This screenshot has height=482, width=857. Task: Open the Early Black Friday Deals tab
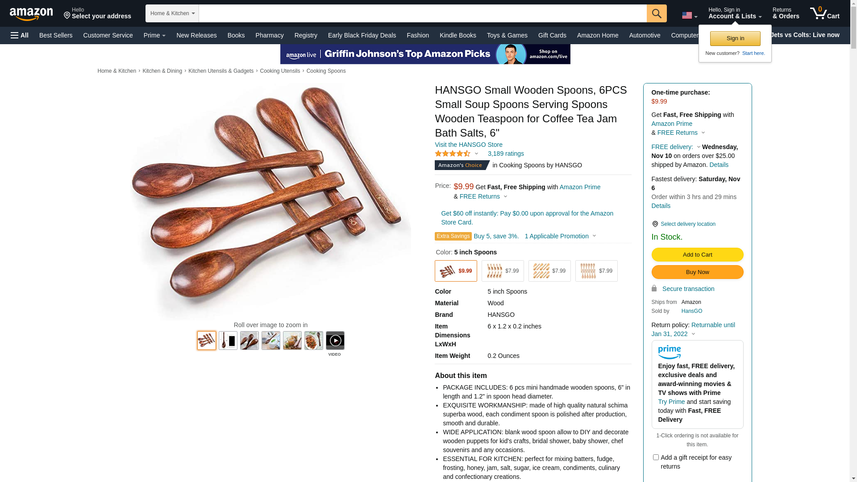pos(362,35)
